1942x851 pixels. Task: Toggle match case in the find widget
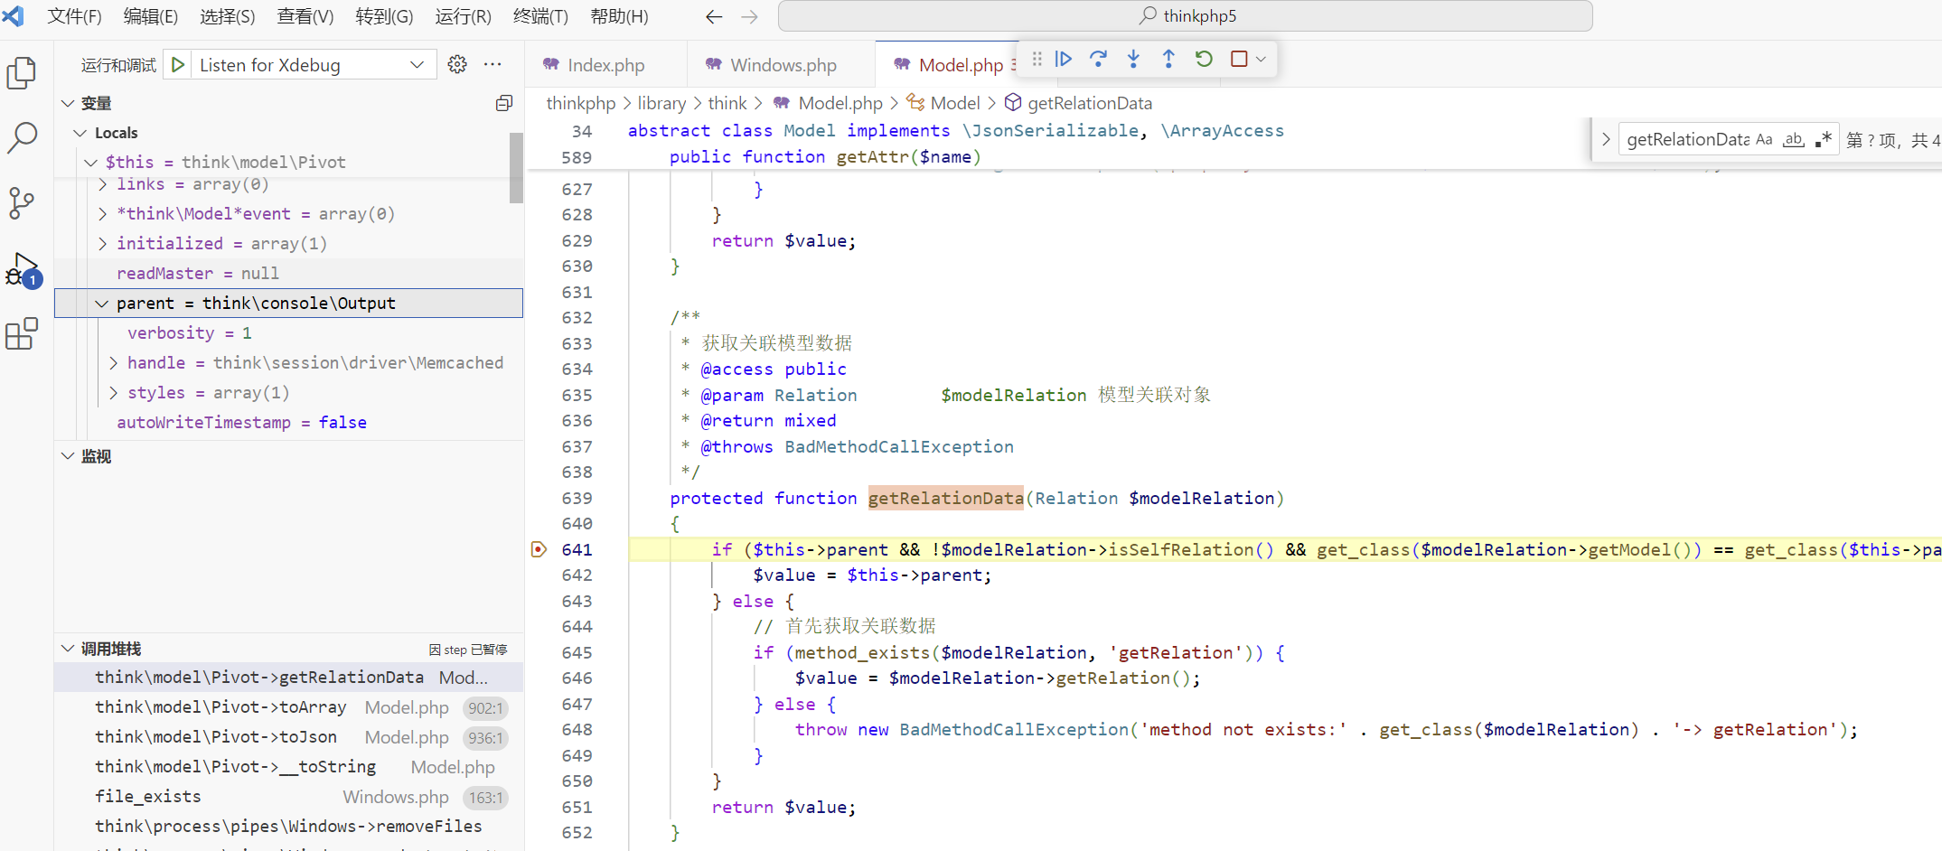(1765, 138)
